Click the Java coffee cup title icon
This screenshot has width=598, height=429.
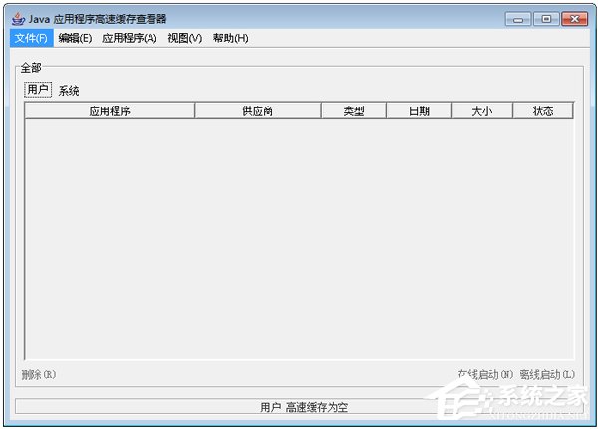18,18
